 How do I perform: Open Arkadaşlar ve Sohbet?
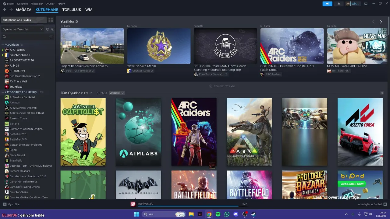pos(372,204)
